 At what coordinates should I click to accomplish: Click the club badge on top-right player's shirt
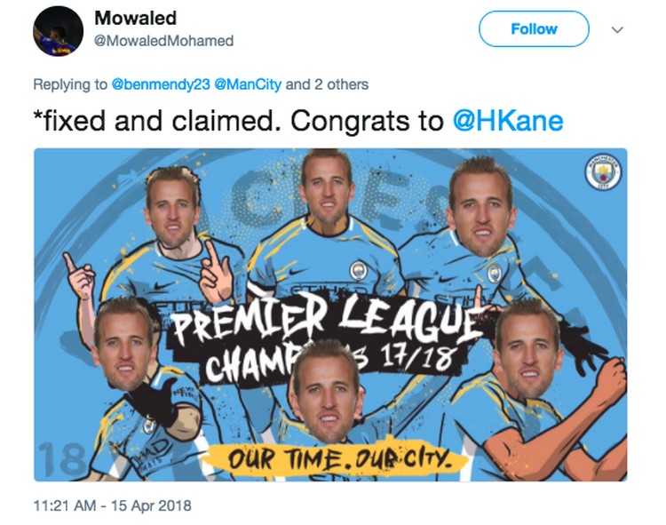(x=494, y=273)
